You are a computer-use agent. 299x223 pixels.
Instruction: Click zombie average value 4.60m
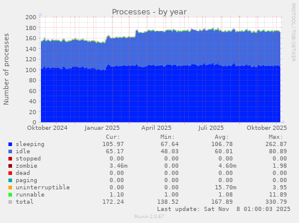tap(227, 166)
